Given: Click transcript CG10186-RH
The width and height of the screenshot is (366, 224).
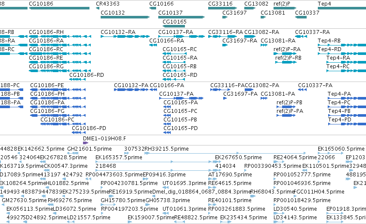Looking at the screenshot, I should click(x=60, y=36).
